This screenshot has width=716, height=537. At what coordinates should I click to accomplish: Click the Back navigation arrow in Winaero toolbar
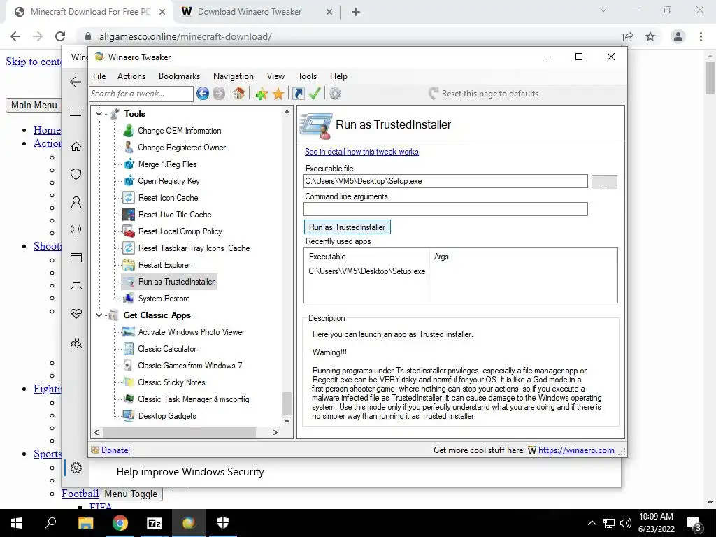click(x=203, y=94)
